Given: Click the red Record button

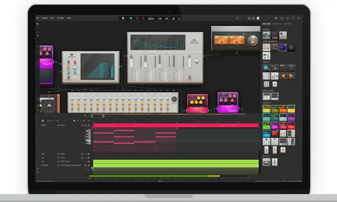Looking at the screenshot, I should point(144,18).
